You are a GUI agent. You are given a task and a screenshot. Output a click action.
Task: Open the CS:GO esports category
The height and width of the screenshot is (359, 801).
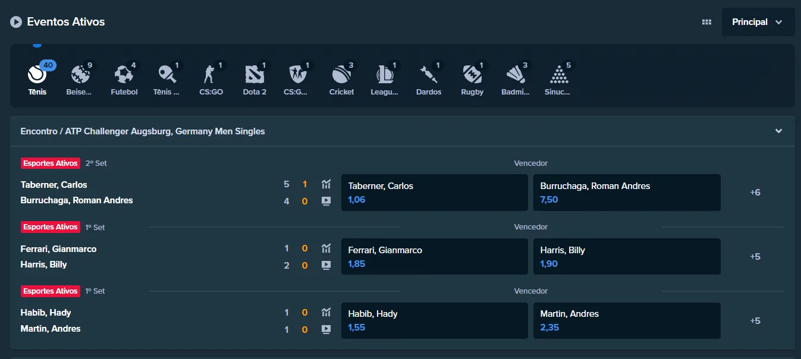pyautogui.click(x=211, y=75)
